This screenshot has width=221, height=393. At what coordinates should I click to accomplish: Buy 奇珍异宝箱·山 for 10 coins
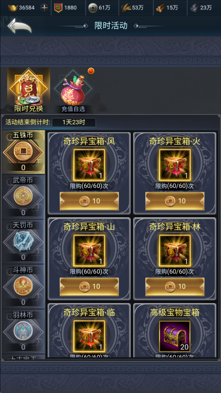(89, 287)
